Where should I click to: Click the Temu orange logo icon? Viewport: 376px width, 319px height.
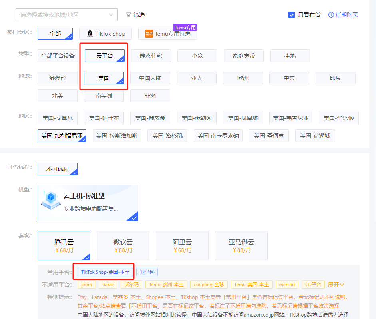[x=149, y=34]
